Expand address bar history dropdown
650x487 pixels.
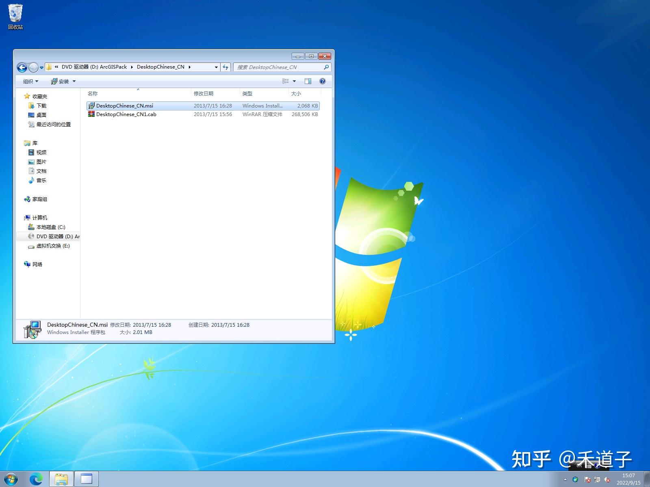tap(216, 67)
